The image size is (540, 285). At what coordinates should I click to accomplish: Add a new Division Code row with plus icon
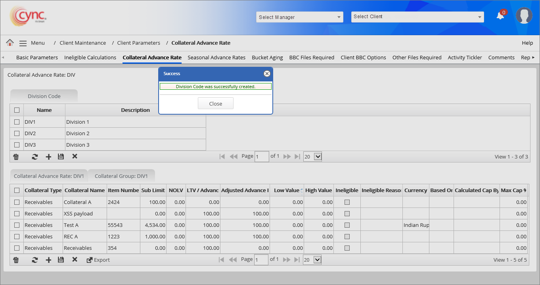pos(48,157)
